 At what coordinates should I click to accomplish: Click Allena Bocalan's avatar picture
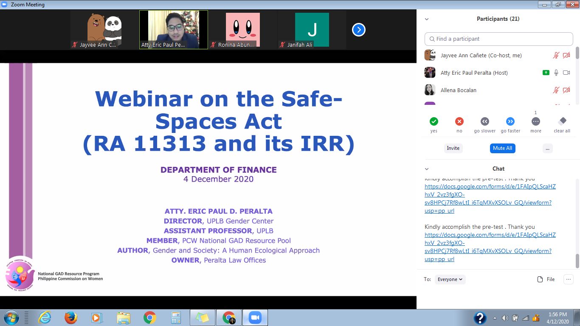coord(430,90)
